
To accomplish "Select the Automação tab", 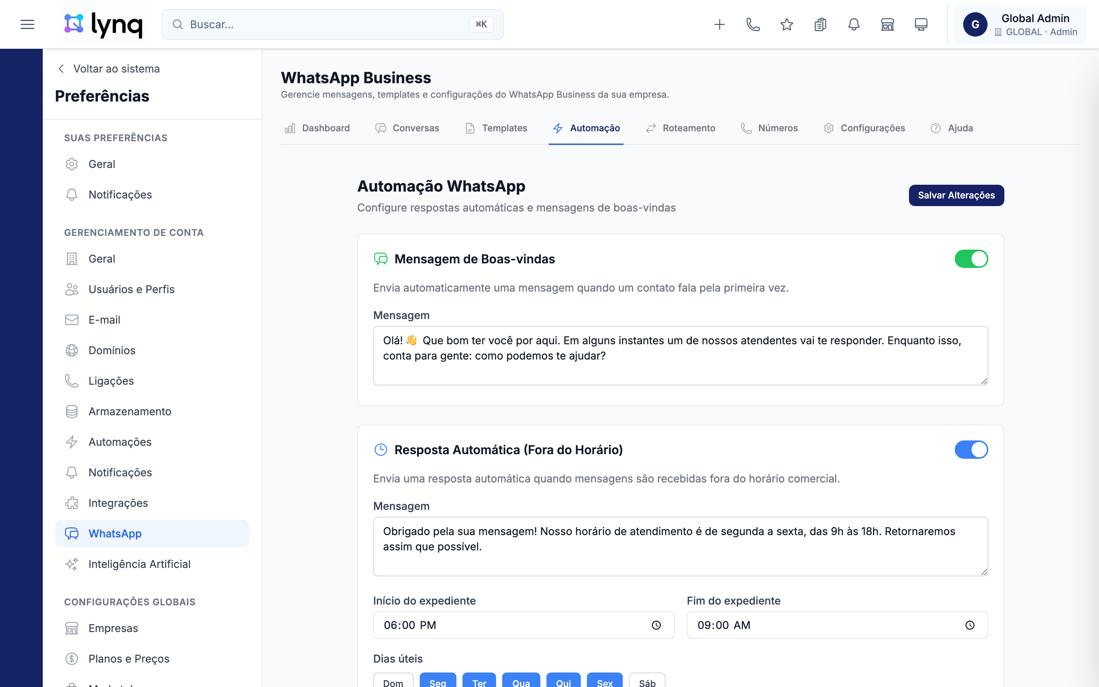I will [586, 128].
